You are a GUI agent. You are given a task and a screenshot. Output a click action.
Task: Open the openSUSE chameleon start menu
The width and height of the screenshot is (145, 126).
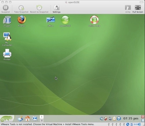pos(7,119)
